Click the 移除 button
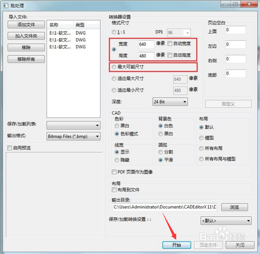 [26, 47]
